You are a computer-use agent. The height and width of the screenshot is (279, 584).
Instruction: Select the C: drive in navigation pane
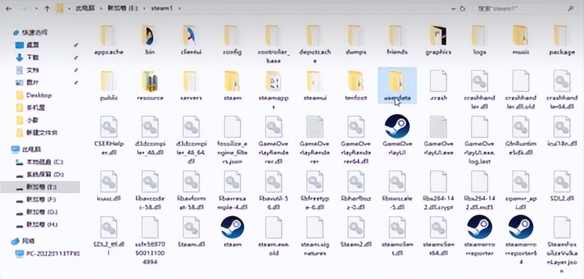[x=44, y=162]
